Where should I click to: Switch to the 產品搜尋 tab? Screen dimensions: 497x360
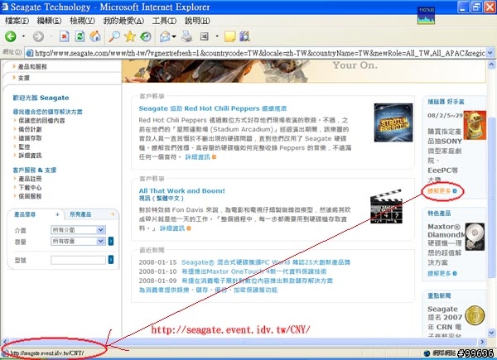point(25,214)
